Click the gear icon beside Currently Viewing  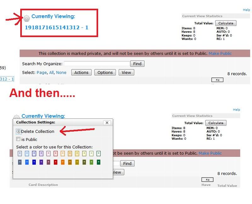(26, 18)
